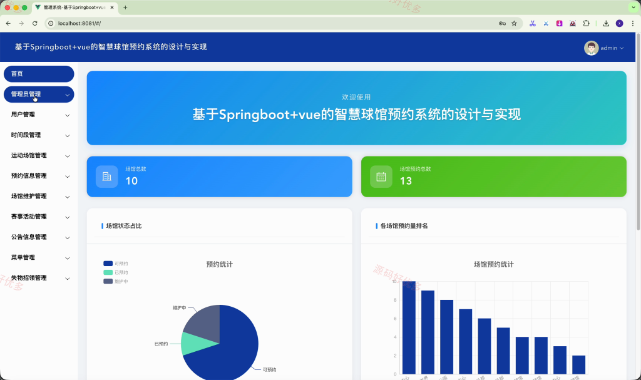Viewport: 641px width, 380px height.
Task: Click the purple scissors extension icon
Action: [x=532, y=23]
